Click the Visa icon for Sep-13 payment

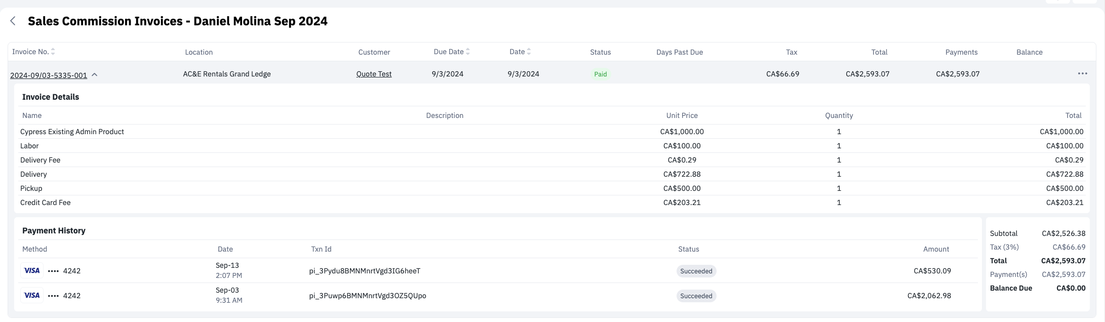coord(32,271)
